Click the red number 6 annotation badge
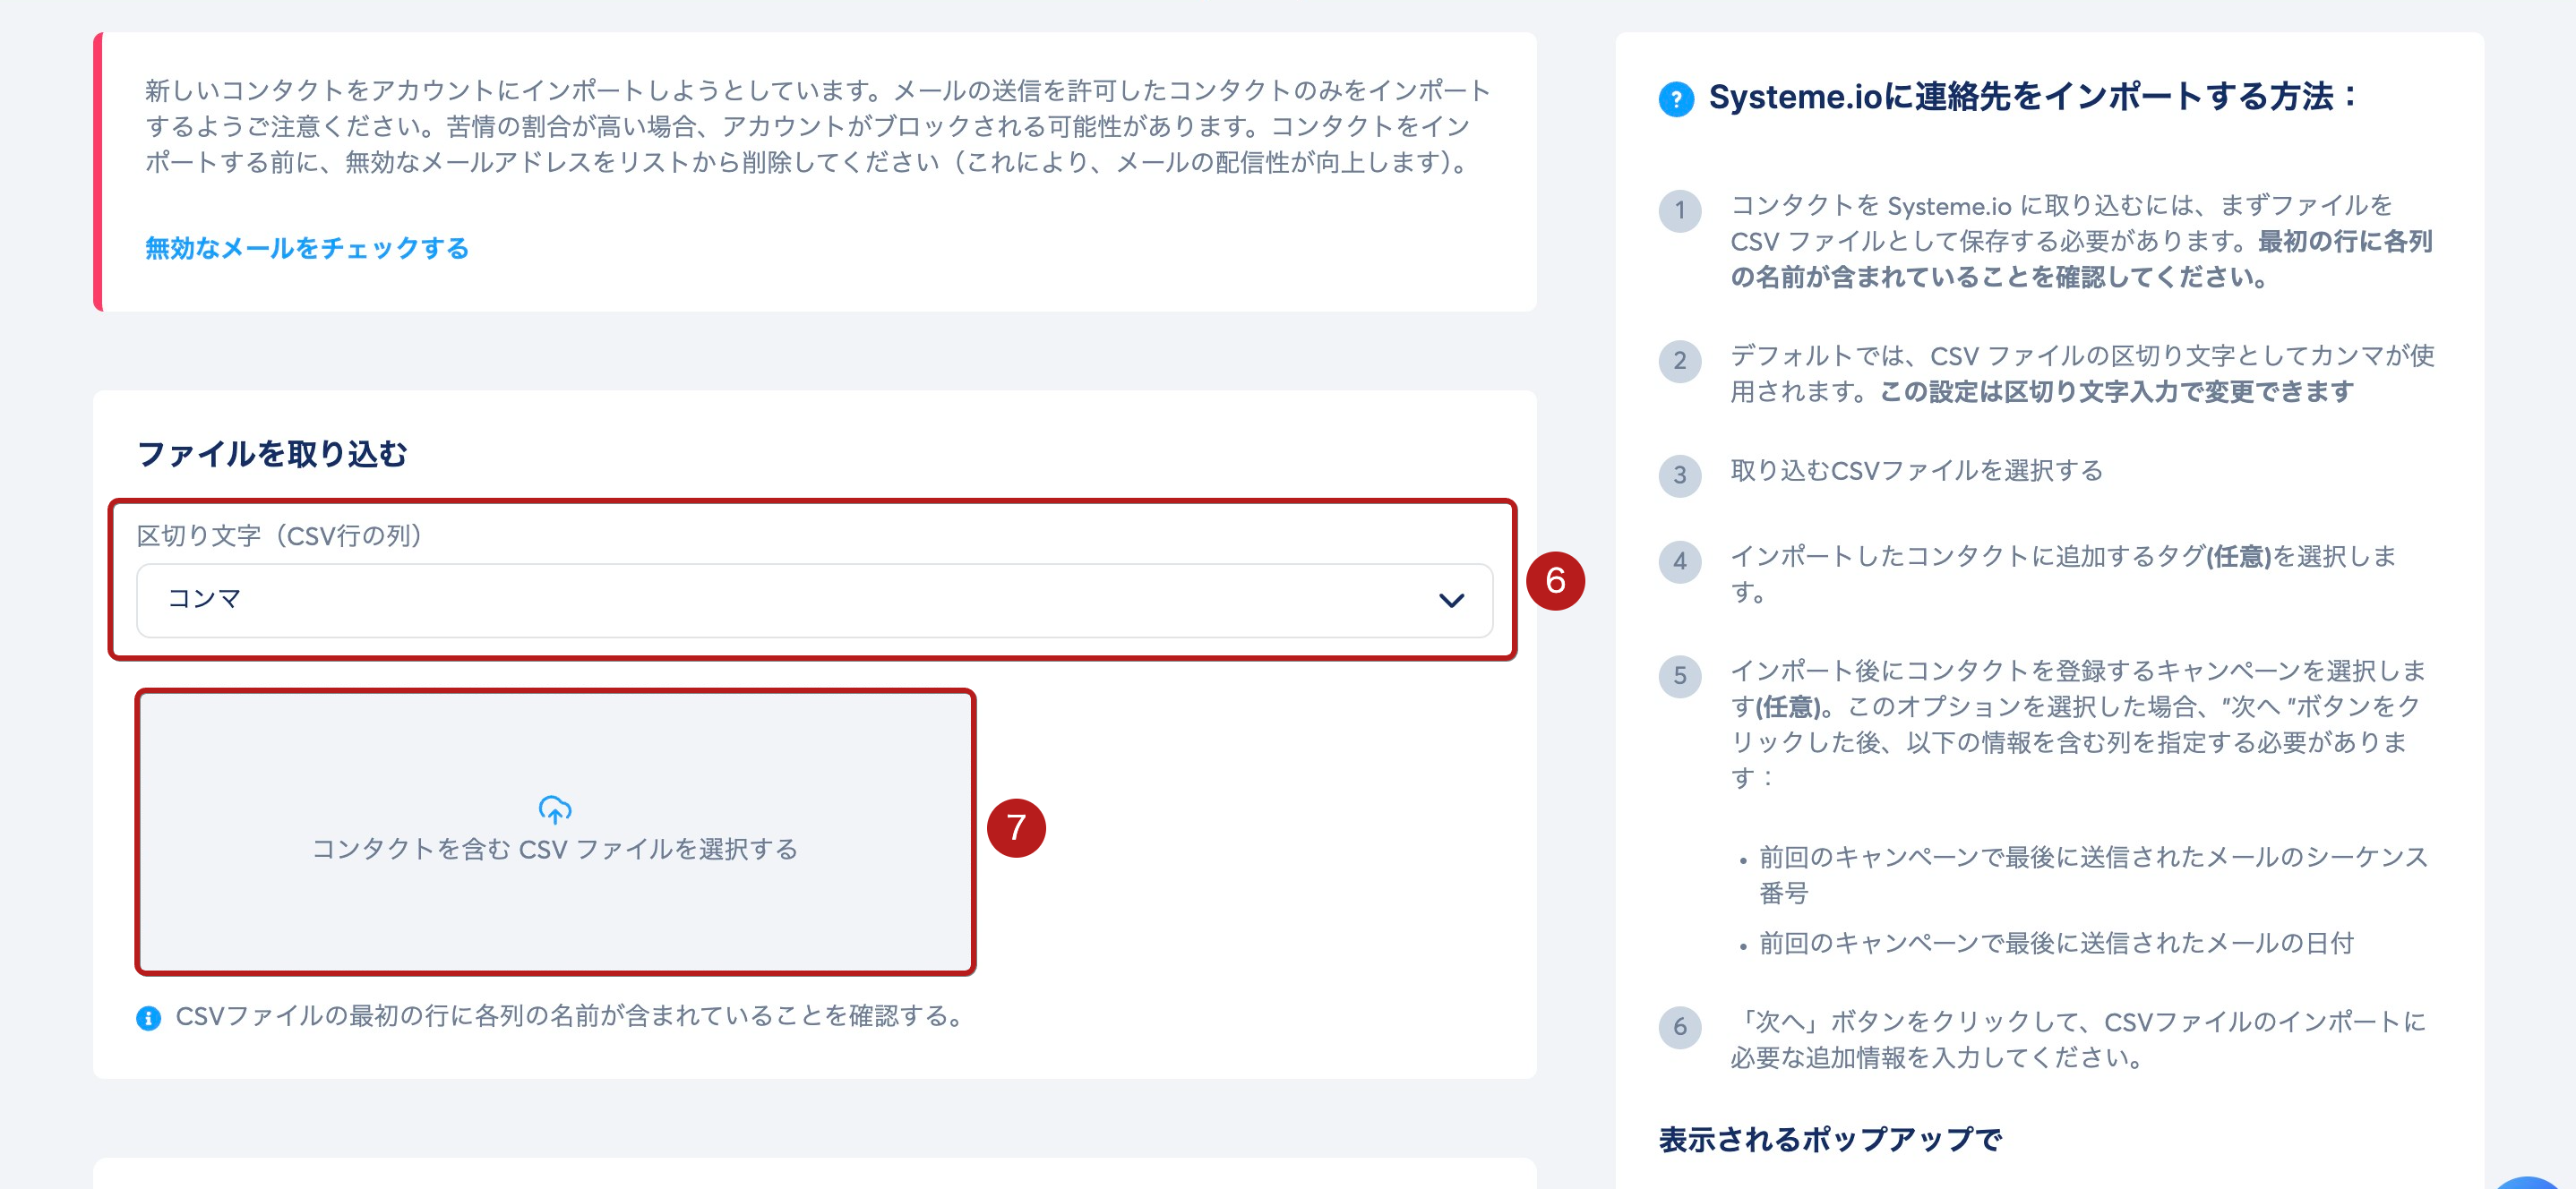Image resolution: width=2576 pixels, height=1189 pixels. point(1555,580)
